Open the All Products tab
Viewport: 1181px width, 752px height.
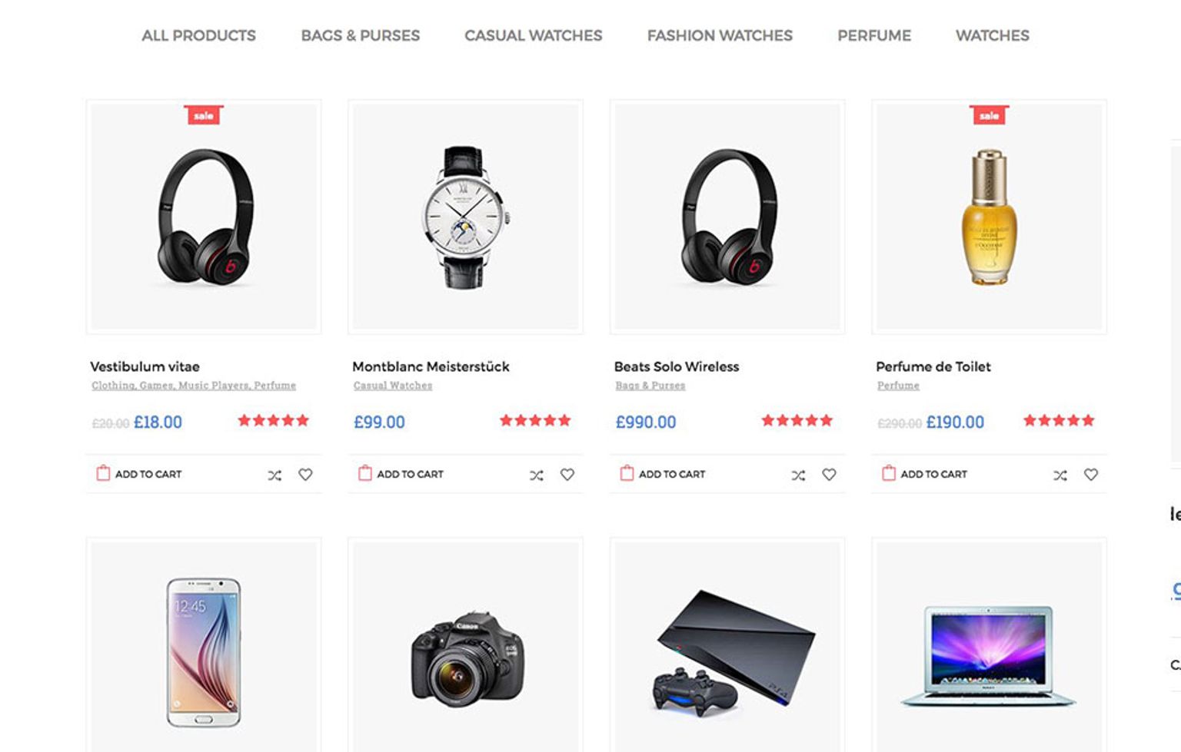click(x=198, y=35)
